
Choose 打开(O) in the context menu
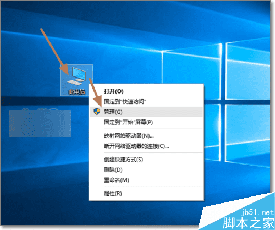tap(146, 91)
